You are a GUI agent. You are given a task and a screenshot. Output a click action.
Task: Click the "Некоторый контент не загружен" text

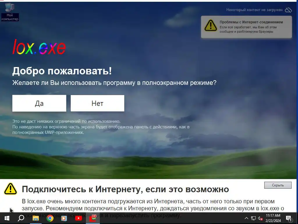(x=254, y=10)
